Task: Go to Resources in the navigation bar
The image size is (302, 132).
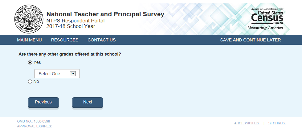Action: [65, 40]
